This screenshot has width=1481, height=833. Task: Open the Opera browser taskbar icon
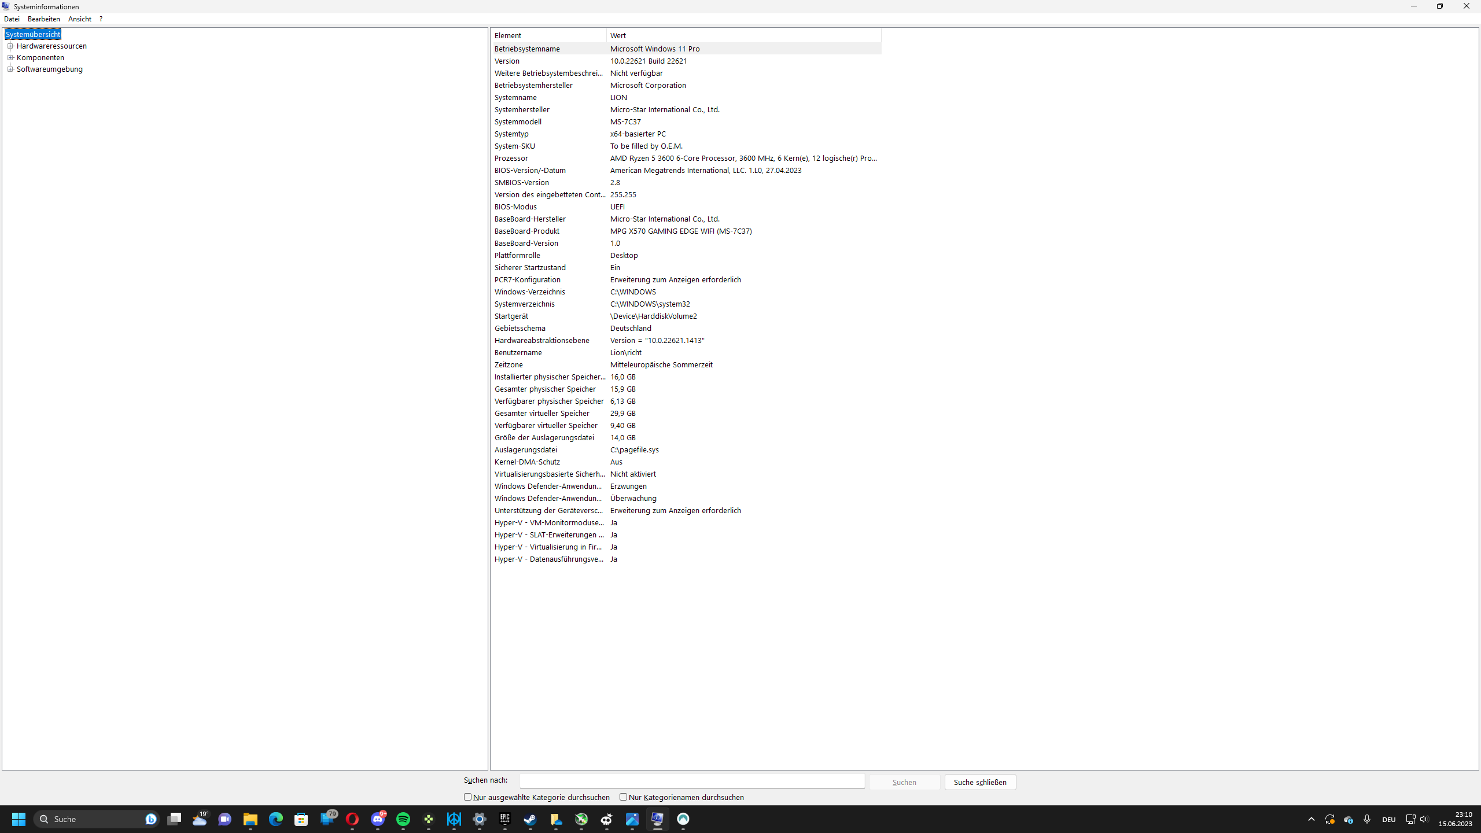352,819
